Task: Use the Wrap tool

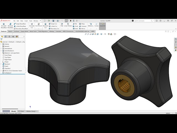Action: [x=82, y=24]
